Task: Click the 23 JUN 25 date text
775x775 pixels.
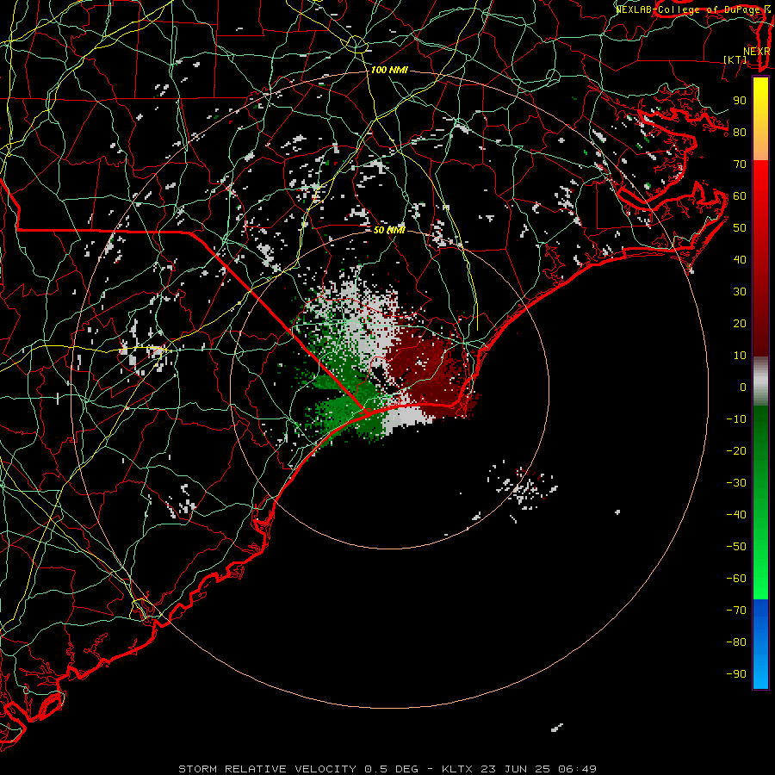Action: pyautogui.click(x=516, y=769)
